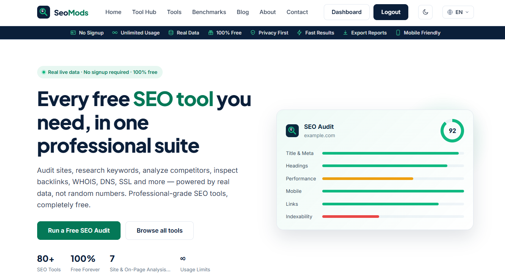The width and height of the screenshot is (505, 280).
Task: Click the 'Unlimited Usage' banner text
Action: pos(140,33)
